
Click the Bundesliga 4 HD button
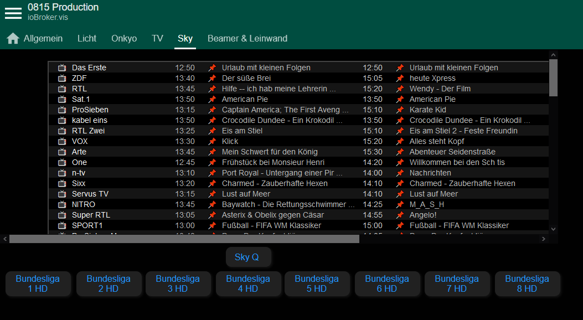click(x=248, y=283)
